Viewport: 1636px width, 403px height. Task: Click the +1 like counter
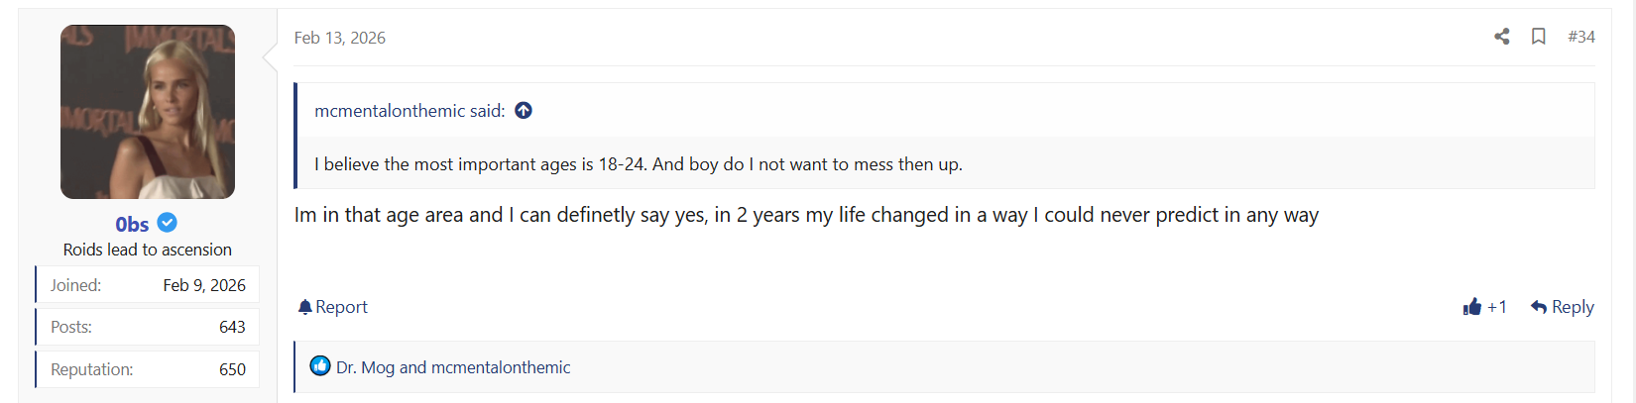(x=1497, y=307)
